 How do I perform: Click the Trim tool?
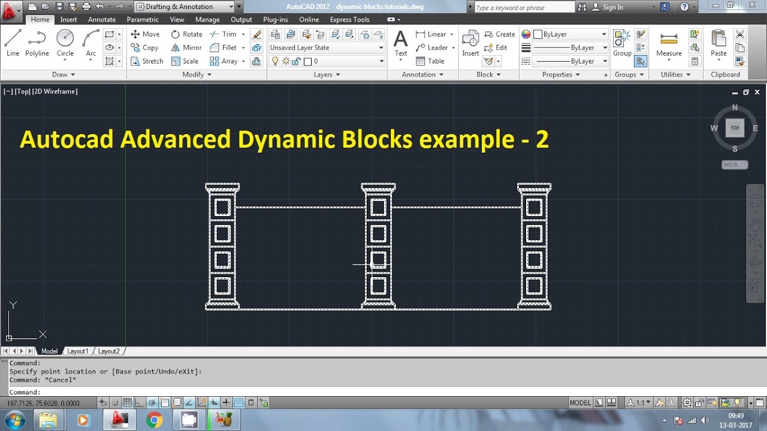click(224, 34)
